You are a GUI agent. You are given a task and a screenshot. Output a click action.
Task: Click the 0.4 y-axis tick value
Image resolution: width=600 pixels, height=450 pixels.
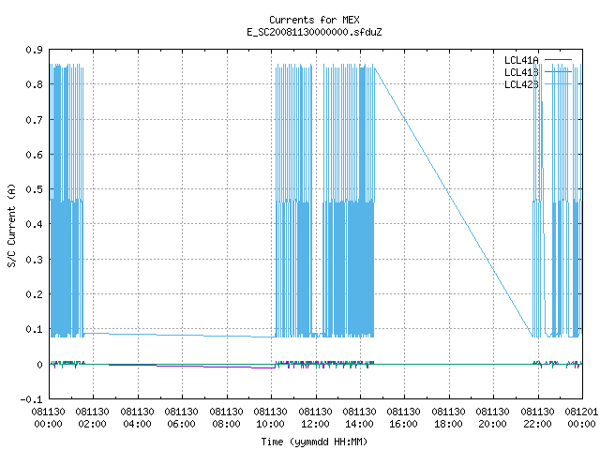tap(34, 224)
